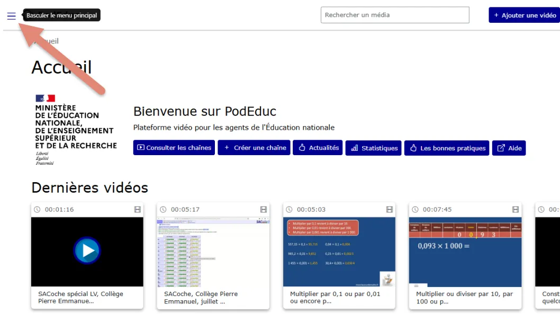Click the film icon on the 00:05:03 card

[390, 210]
